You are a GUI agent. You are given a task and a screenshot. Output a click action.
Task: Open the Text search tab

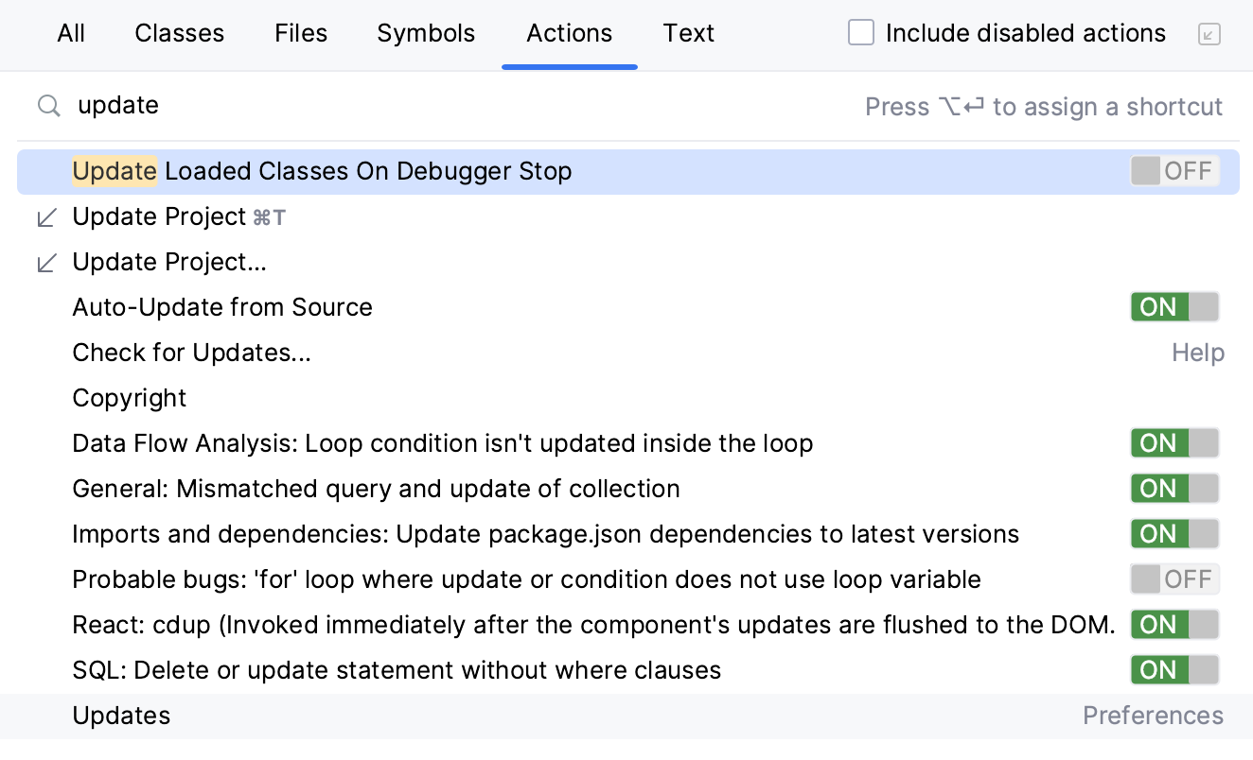(x=688, y=33)
